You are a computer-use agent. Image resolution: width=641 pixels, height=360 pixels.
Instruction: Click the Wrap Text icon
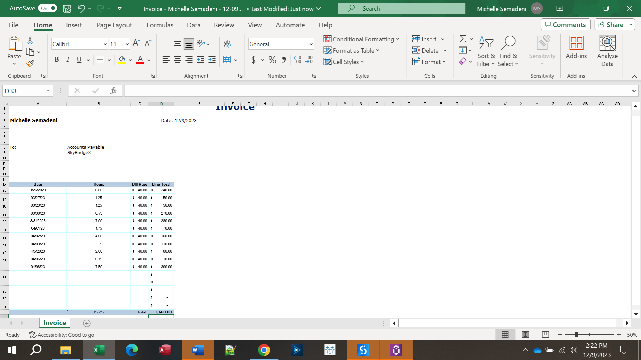pos(227,43)
